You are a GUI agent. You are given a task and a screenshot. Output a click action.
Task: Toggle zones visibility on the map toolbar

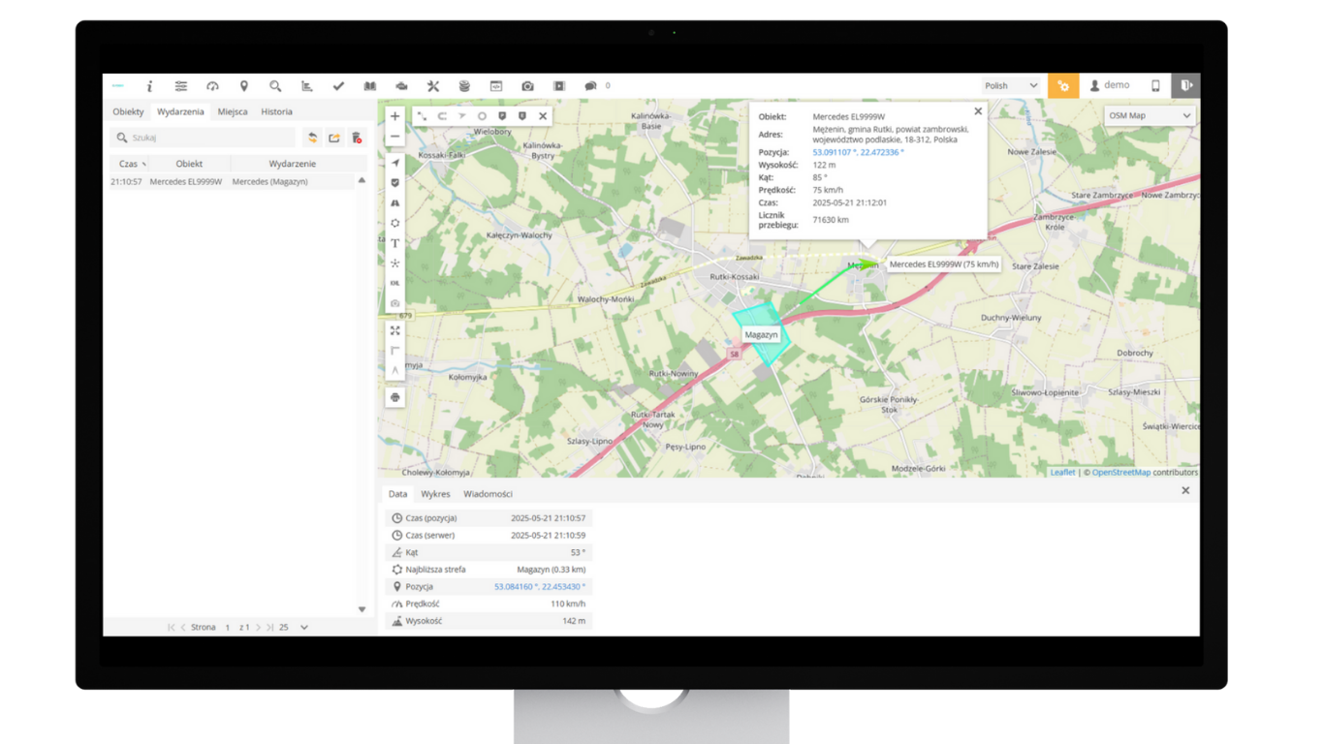coord(395,223)
